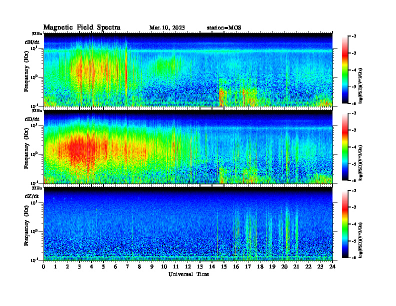The width and height of the screenshot is (396, 306).
Task: Select the dZ/dt panel label
Action: 32,196
